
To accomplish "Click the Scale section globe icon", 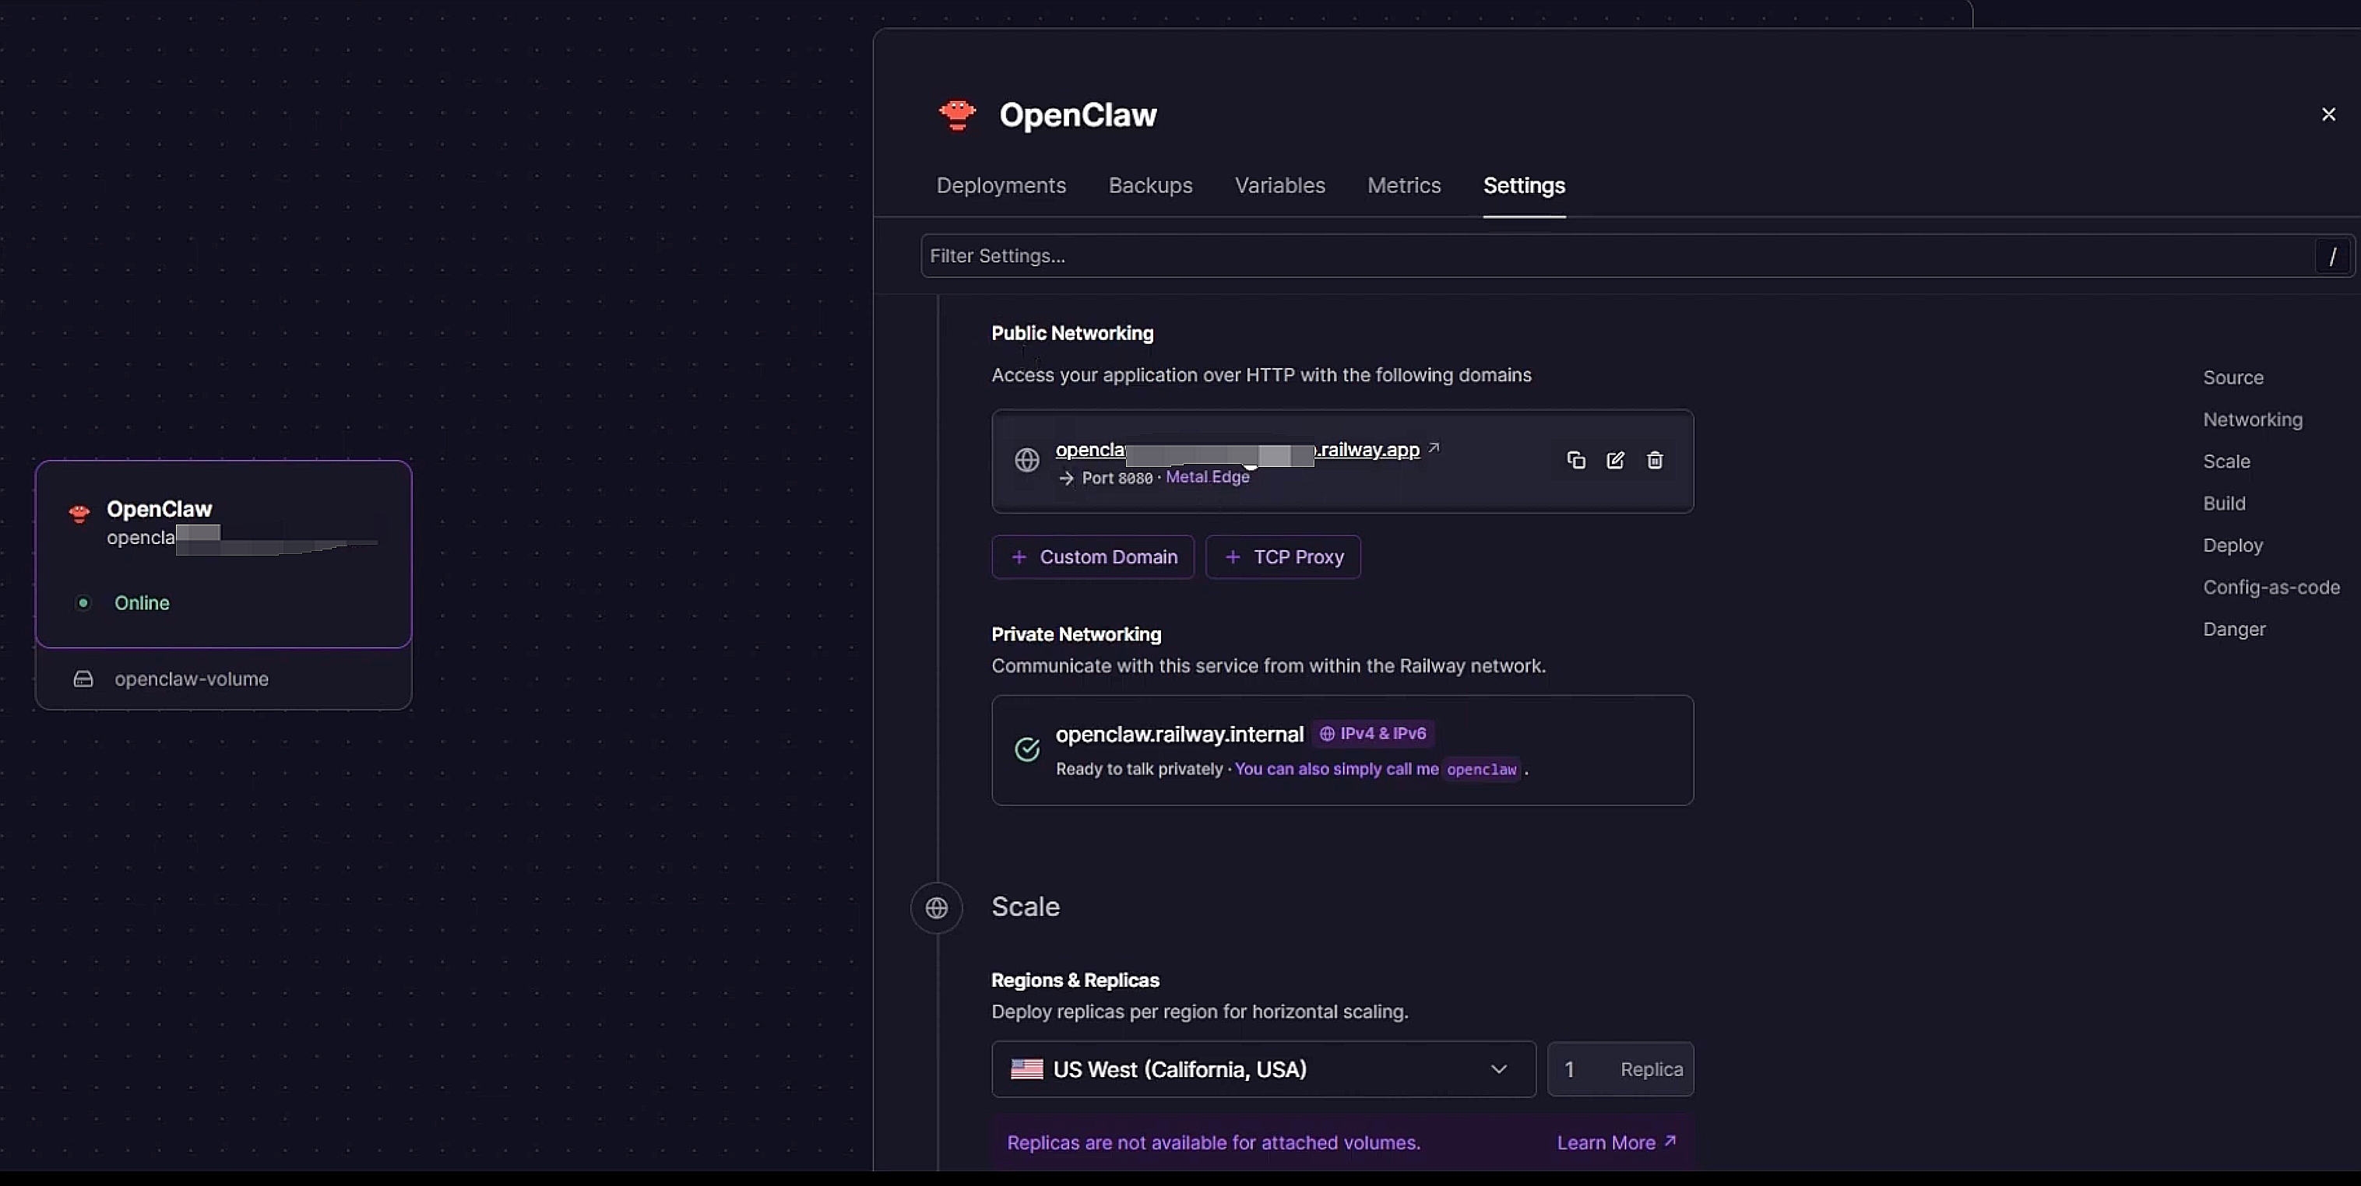I will (x=936, y=907).
